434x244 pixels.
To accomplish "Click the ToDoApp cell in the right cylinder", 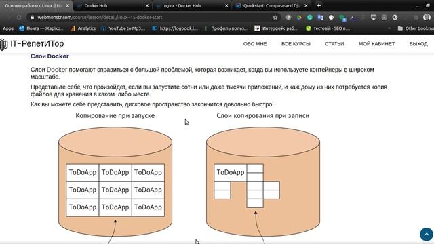I will tap(231, 172).
